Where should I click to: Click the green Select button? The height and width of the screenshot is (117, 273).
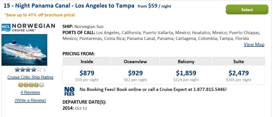click(247, 10)
